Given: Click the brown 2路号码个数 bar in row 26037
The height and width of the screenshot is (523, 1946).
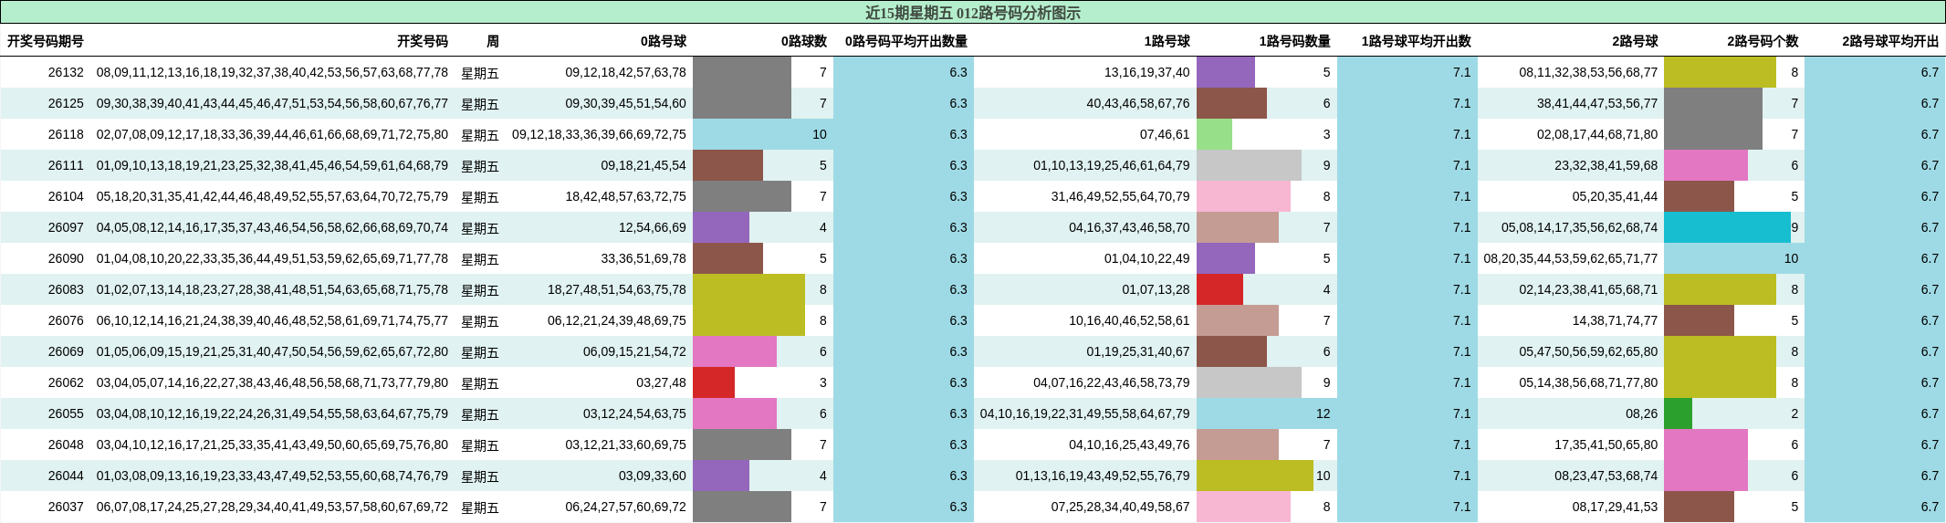Looking at the screenshot, I should click(x=1699, y=507).
